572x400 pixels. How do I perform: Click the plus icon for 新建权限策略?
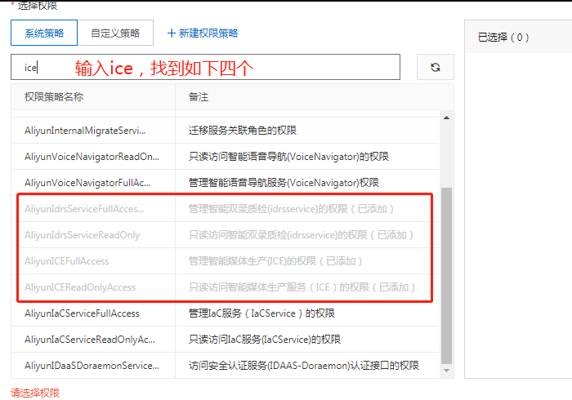(172, 33)
